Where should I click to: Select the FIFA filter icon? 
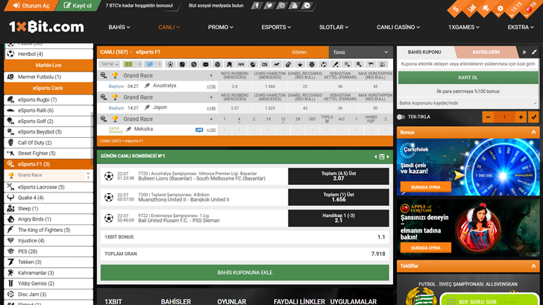coord(241,64)
